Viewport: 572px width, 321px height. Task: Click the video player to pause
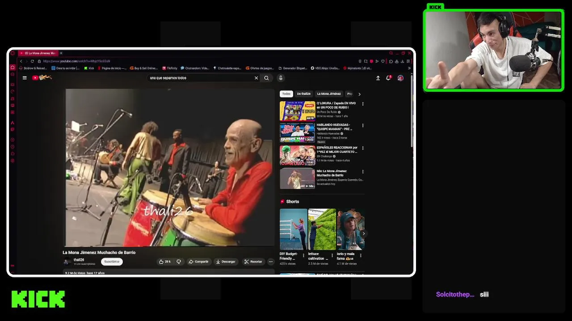point(170,167)
